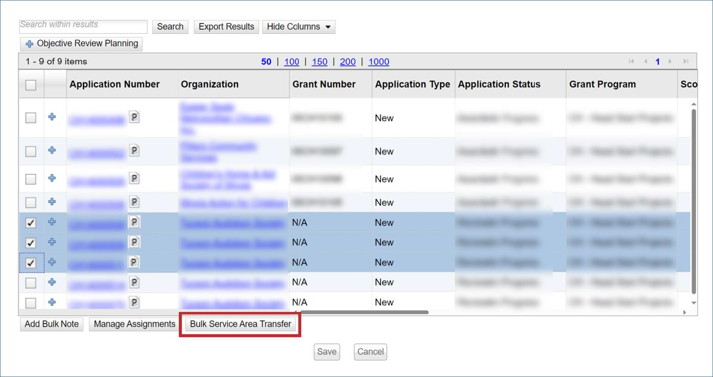Check the checkbox in the first table row
Image resolution: width=713 pixels, height=377 pixels.
[31, 118]
